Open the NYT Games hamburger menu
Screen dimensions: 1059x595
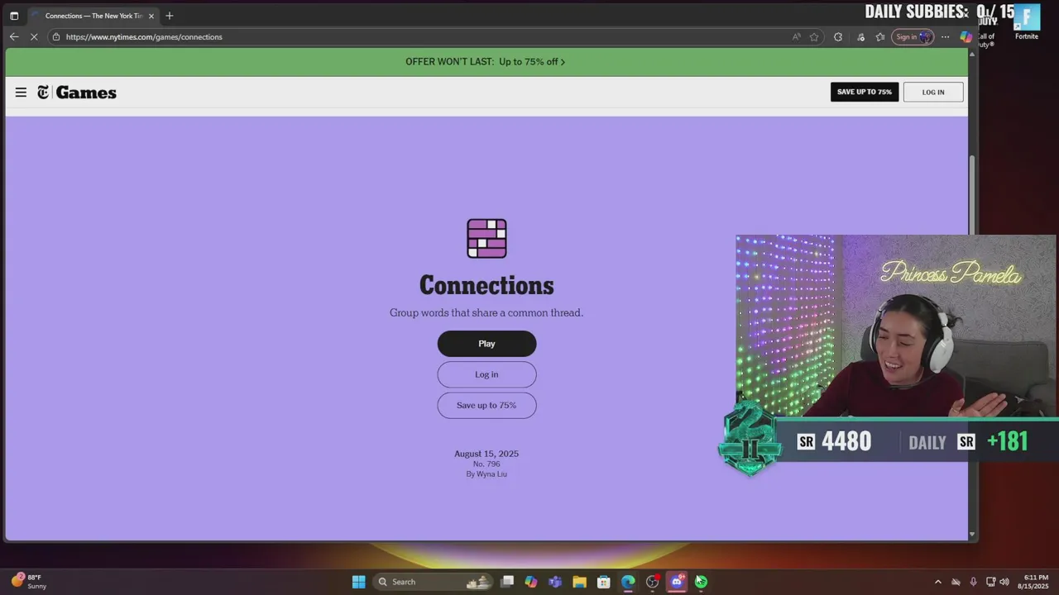(x=21, y=93)
